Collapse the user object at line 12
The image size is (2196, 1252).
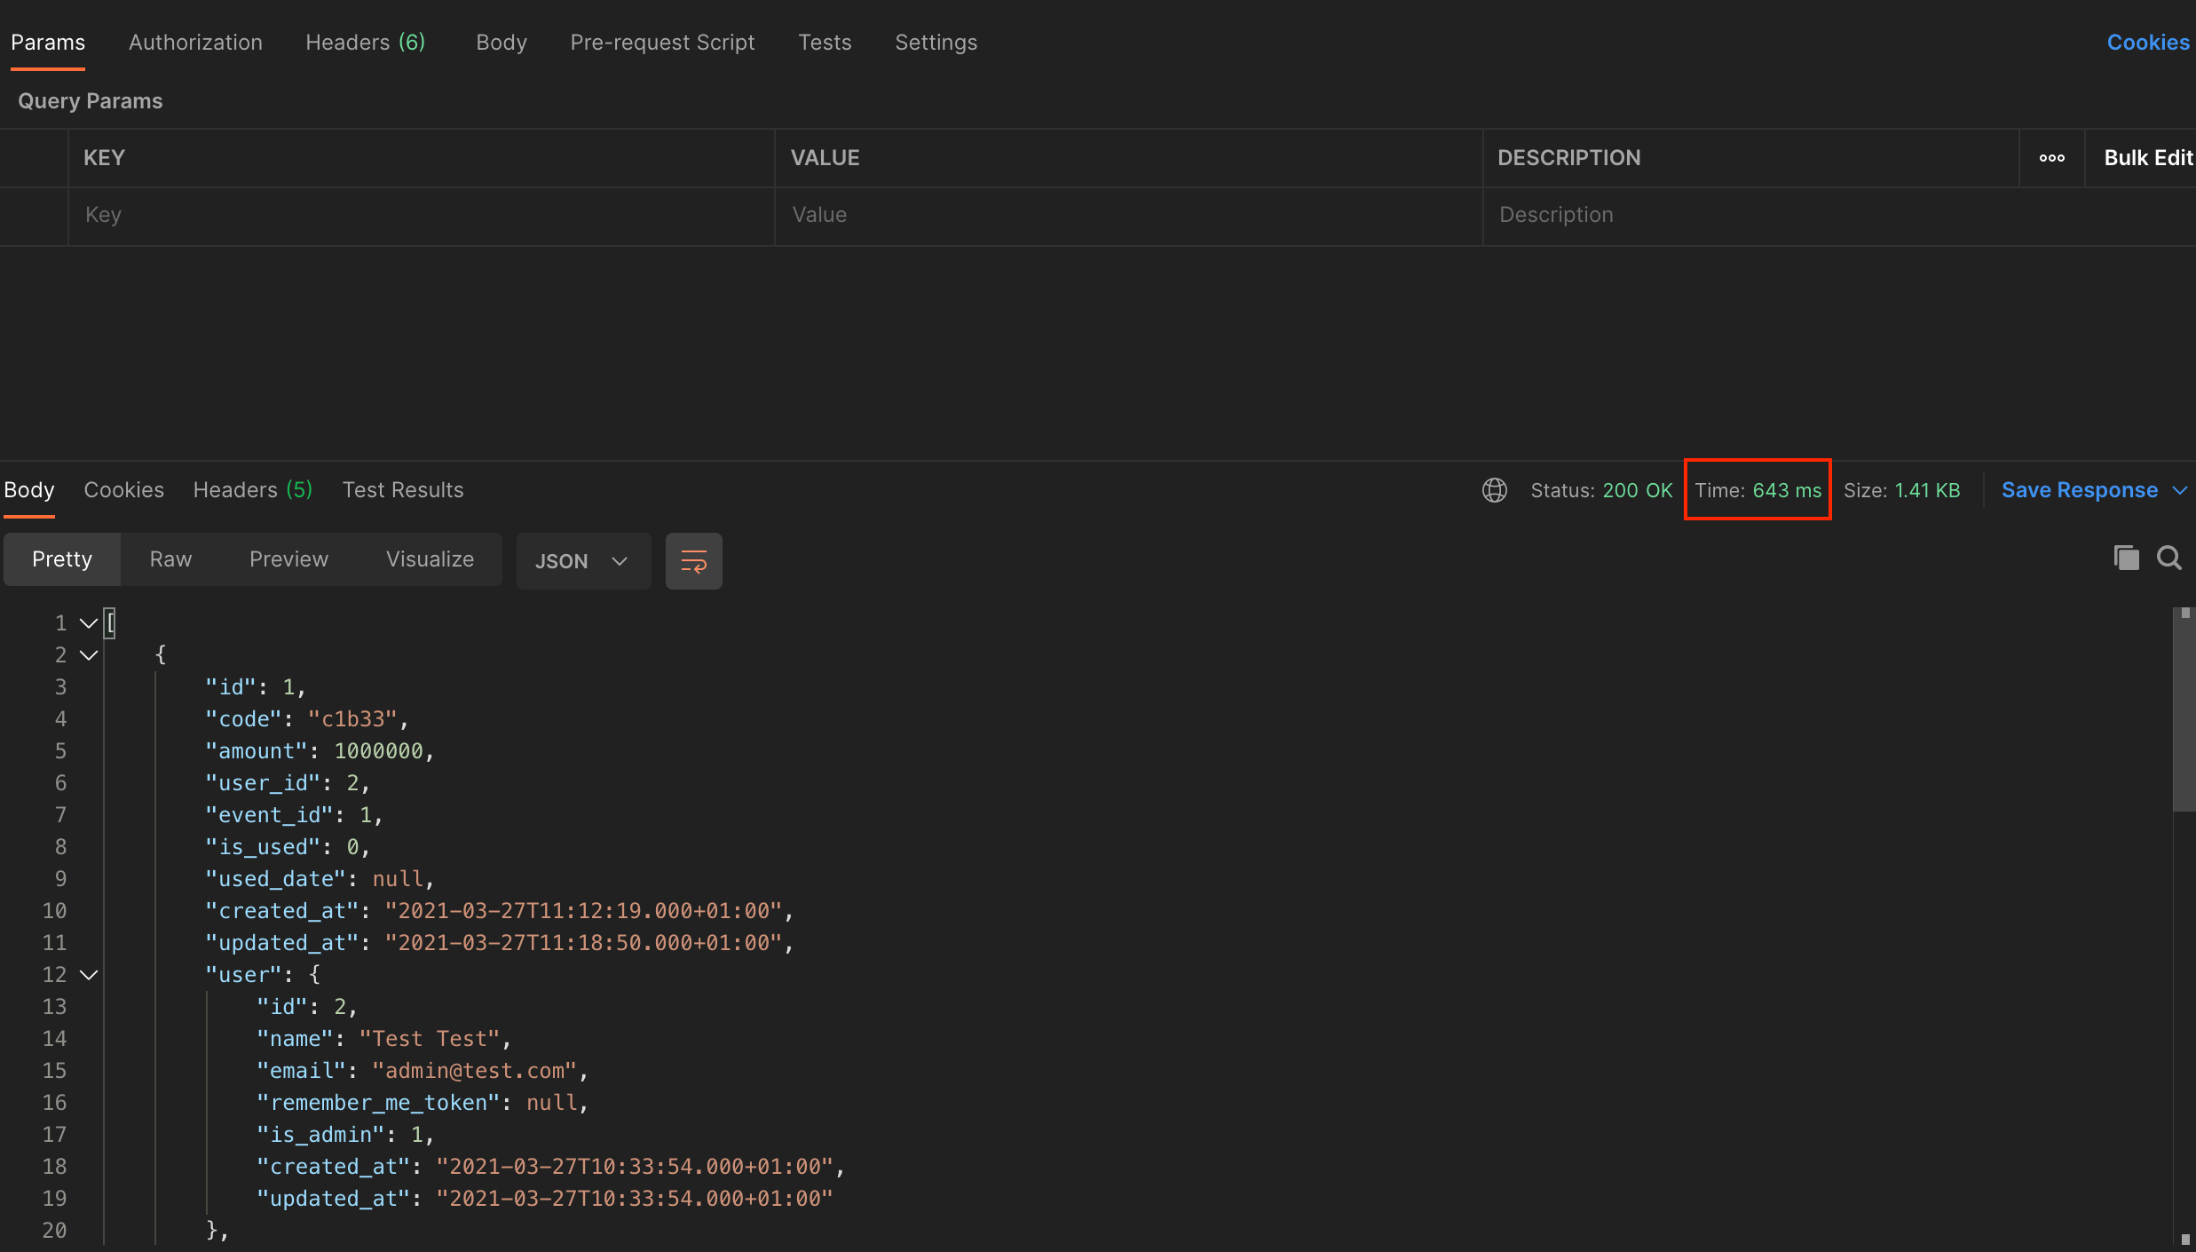click(x=89, y=975)
